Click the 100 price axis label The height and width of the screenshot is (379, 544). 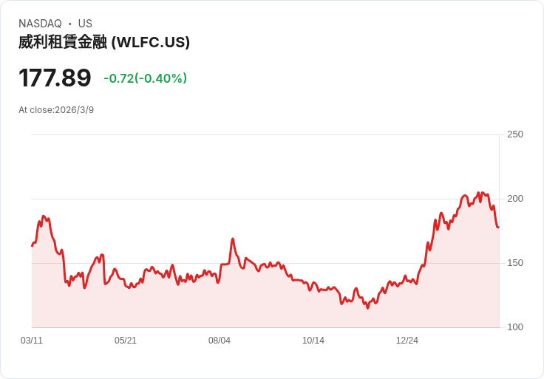[x=515, y=327]
